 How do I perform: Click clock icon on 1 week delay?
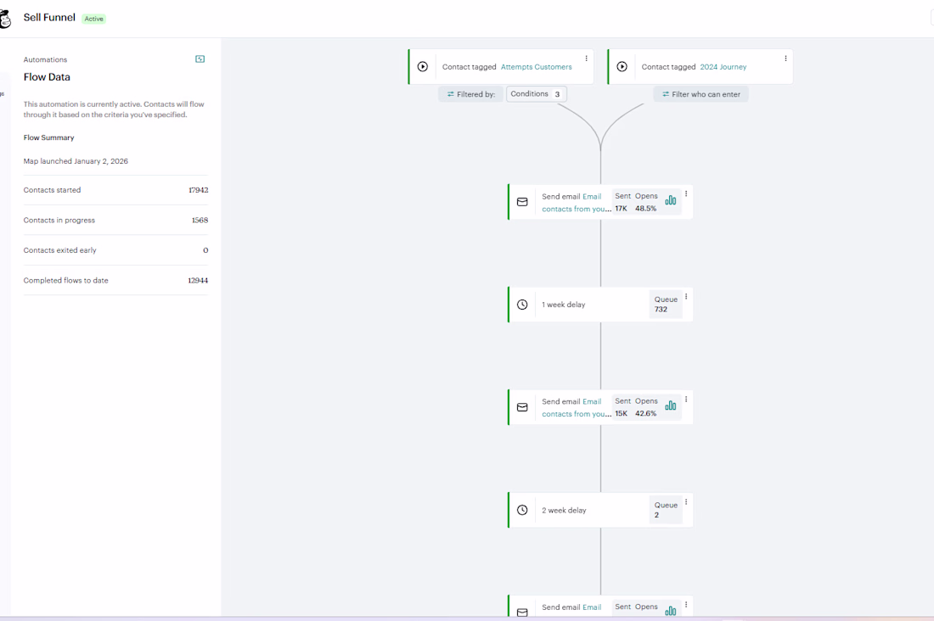(522, 305)
